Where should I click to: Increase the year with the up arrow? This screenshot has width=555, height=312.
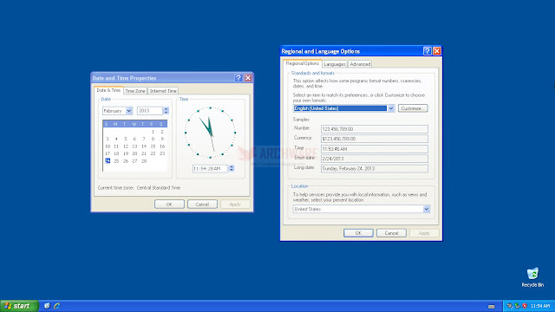click(x=166, y=109)
